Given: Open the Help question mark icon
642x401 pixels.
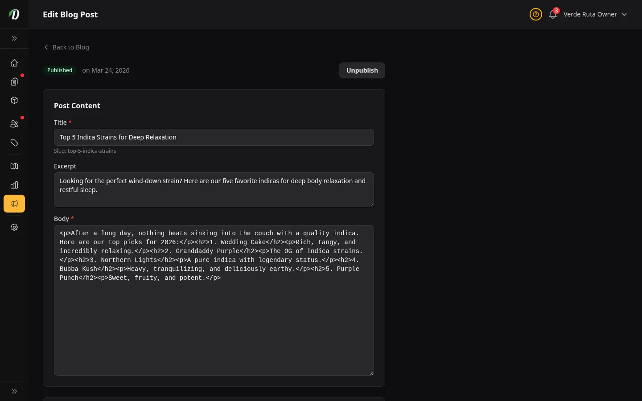Looking at the screenshot, I should click(535, 14).
